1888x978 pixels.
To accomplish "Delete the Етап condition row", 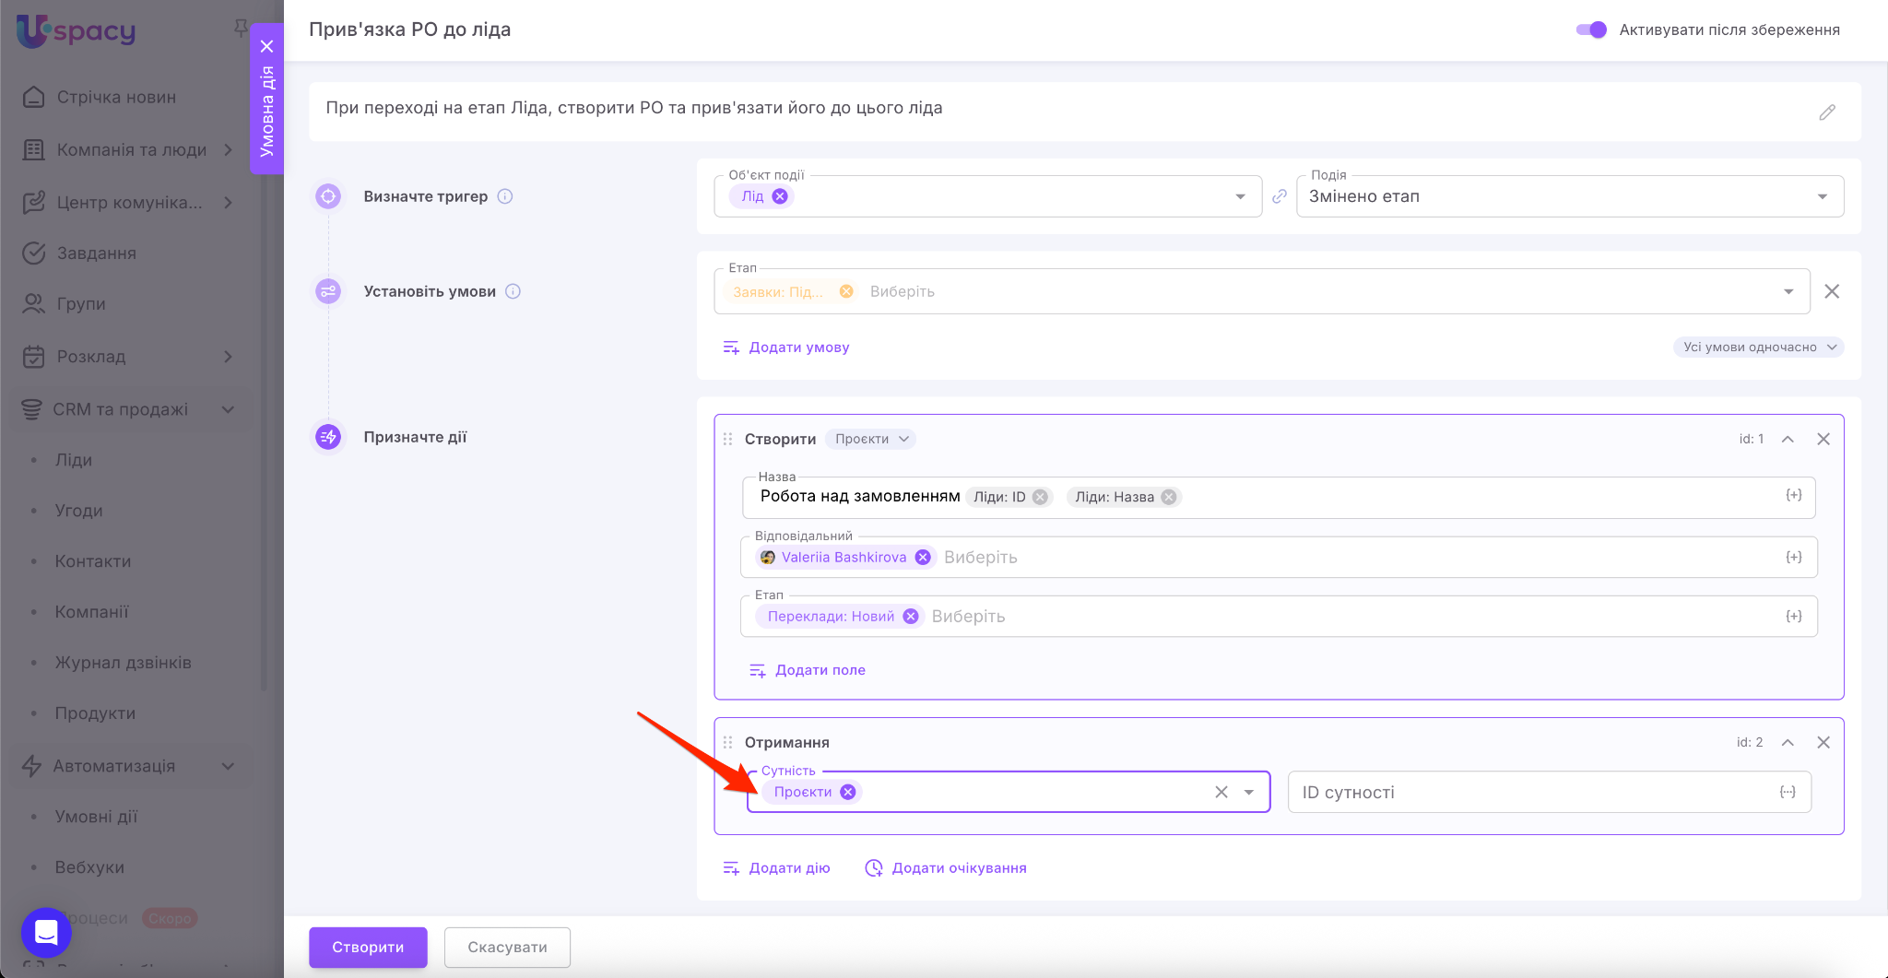I will pos(1832,291).
